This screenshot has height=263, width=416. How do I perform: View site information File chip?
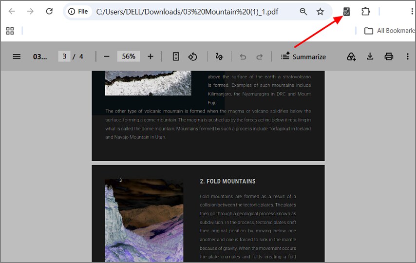(78, 11)
